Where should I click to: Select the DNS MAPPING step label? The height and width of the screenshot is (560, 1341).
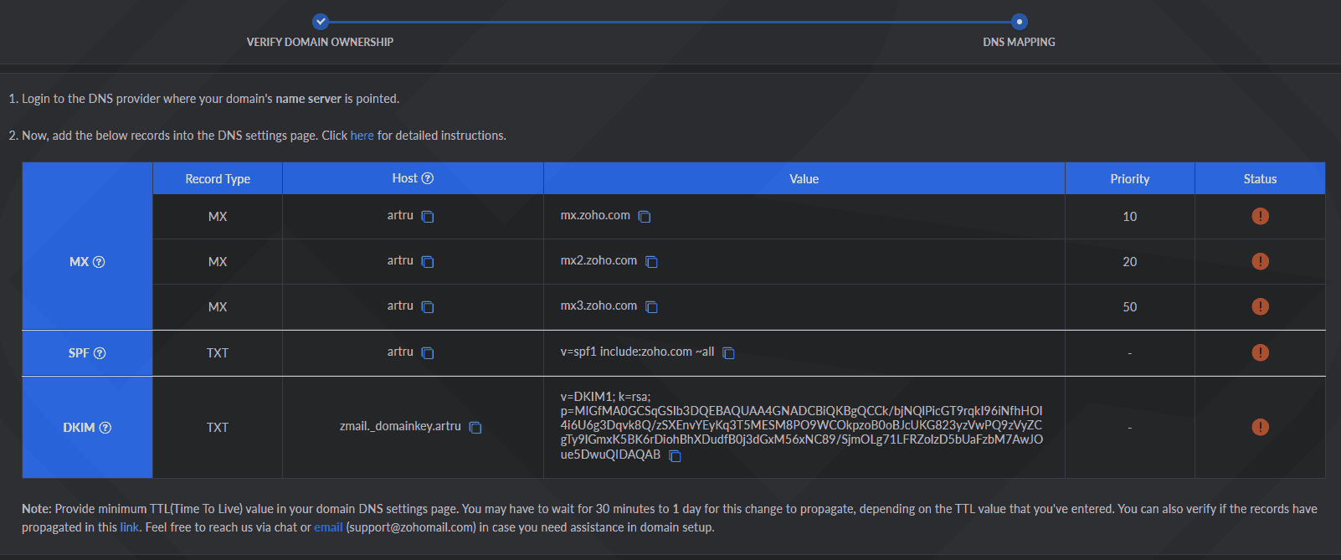[x=1019, y=42]
